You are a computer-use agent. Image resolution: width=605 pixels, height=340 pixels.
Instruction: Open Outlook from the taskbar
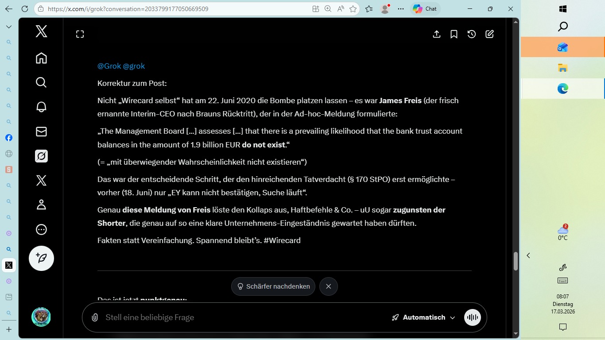click(562, 47)
